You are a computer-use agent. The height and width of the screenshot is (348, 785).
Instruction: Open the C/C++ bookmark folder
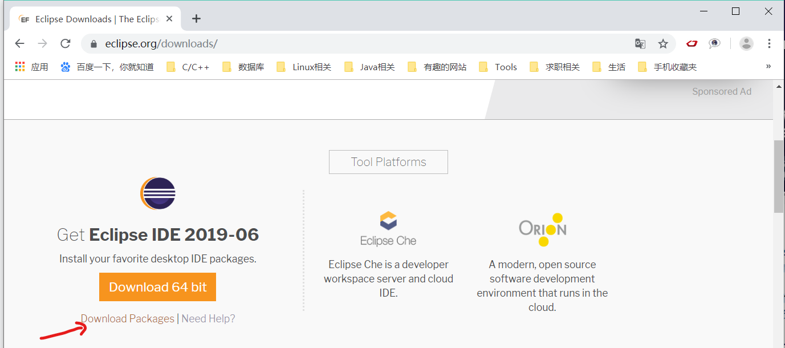pyautogui.click(x=188, y=67)
